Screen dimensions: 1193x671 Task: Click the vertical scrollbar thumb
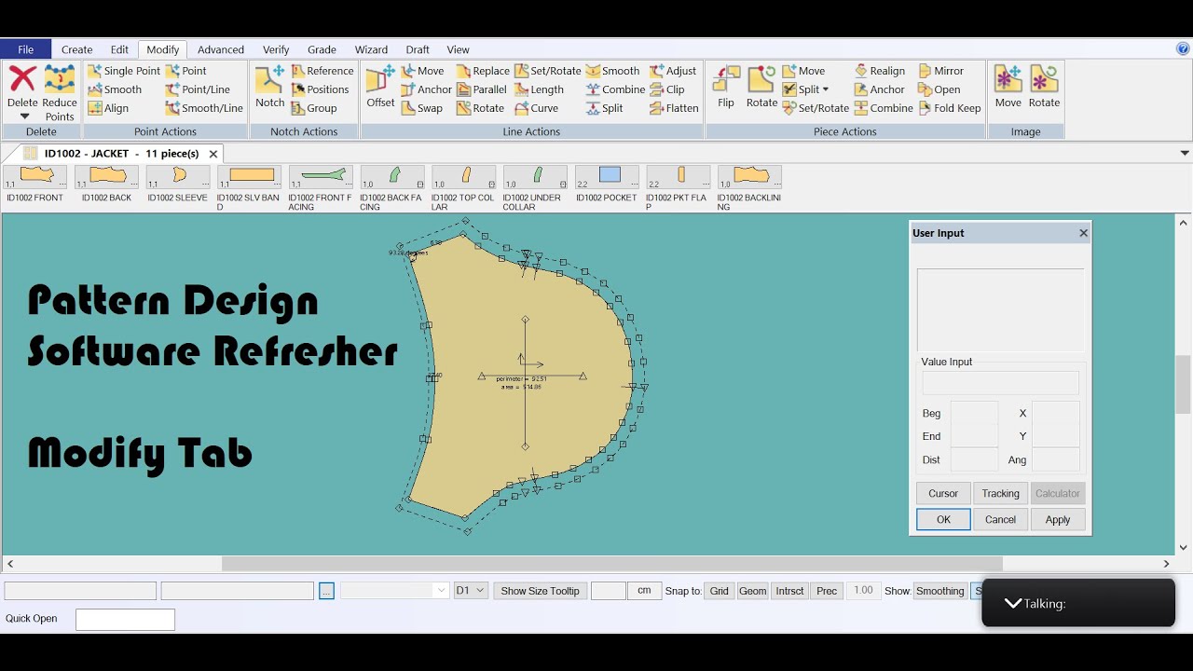1184,384
